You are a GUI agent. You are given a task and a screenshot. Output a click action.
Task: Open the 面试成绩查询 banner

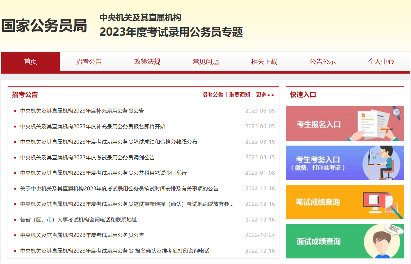coord(345,241)
